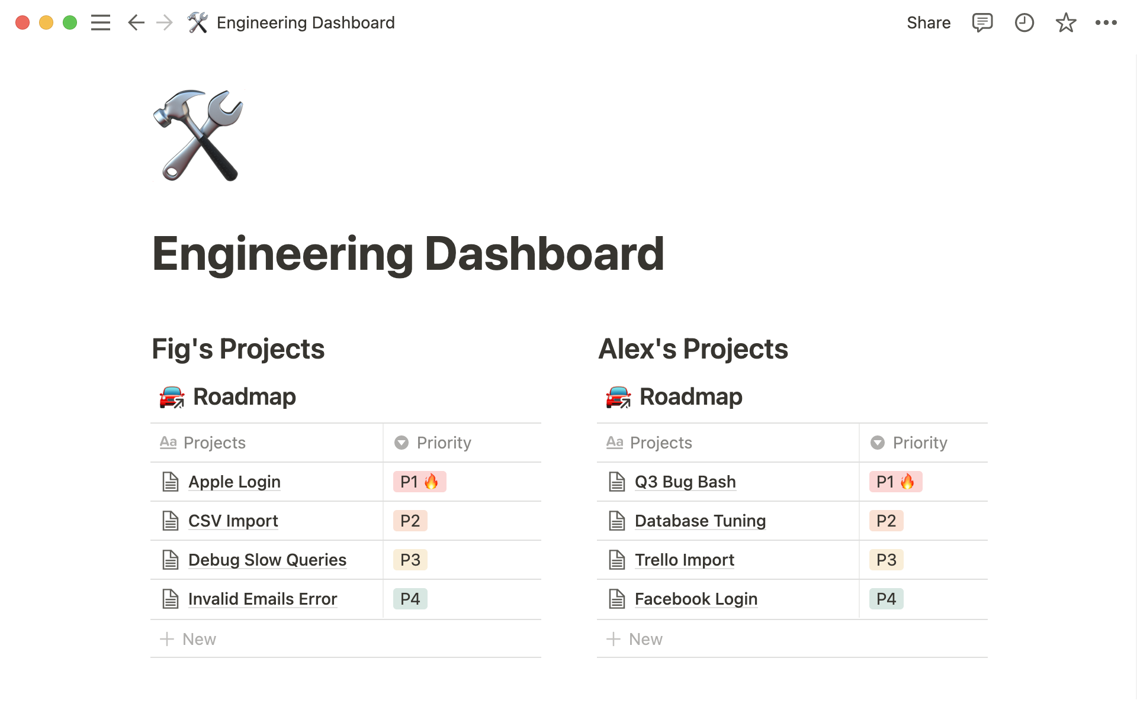
Task: Click the back navigation arrow icon
Action: tap(134, 22)
